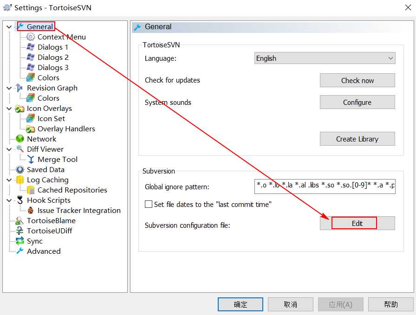Open the Dialogs 1 settings page
This screenshot has width=416, height=315.
click(x=53, y=47)
